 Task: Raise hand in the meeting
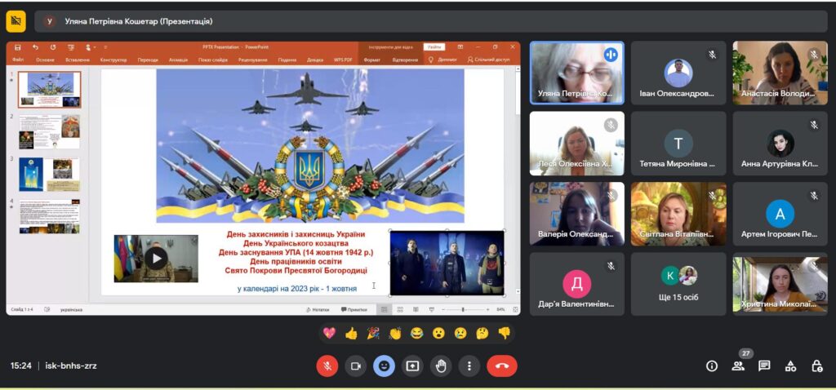pyautogui.click(x=441, y=366)
